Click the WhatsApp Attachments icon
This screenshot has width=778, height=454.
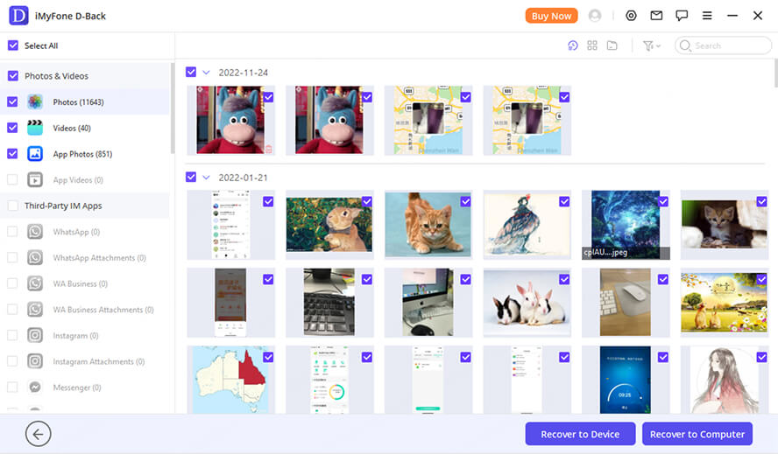coord(35,257)
